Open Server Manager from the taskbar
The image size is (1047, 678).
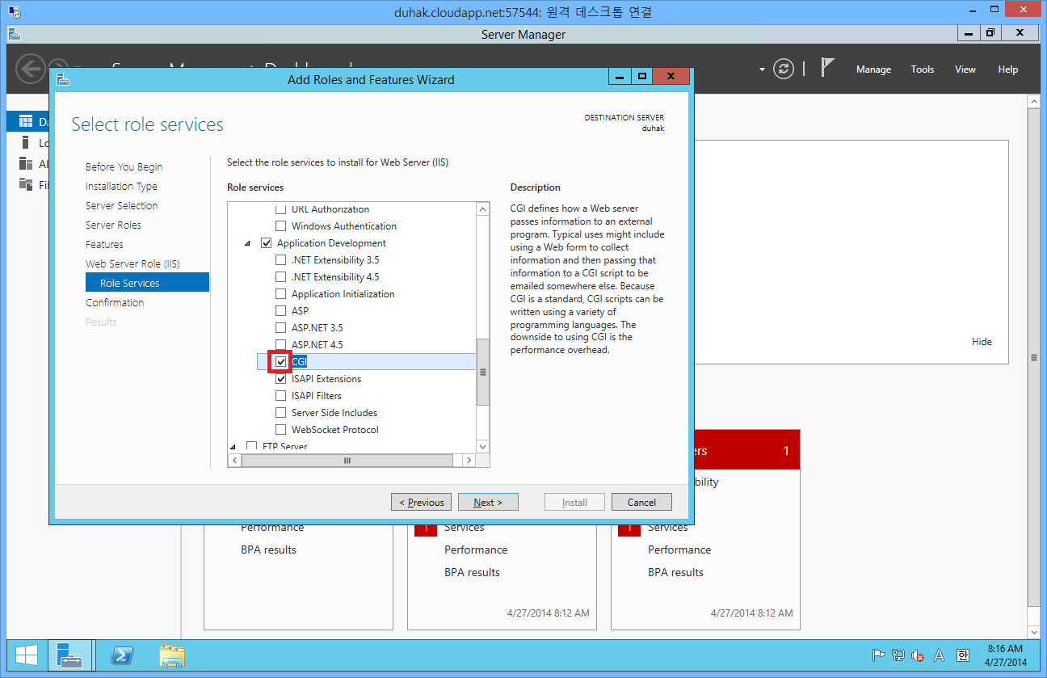pos(69,655)
